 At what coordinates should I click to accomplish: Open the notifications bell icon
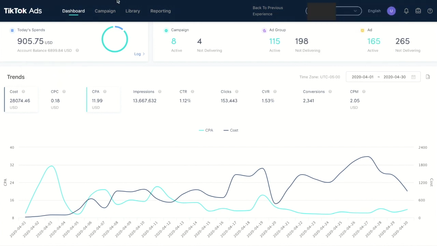coord(406,11)
